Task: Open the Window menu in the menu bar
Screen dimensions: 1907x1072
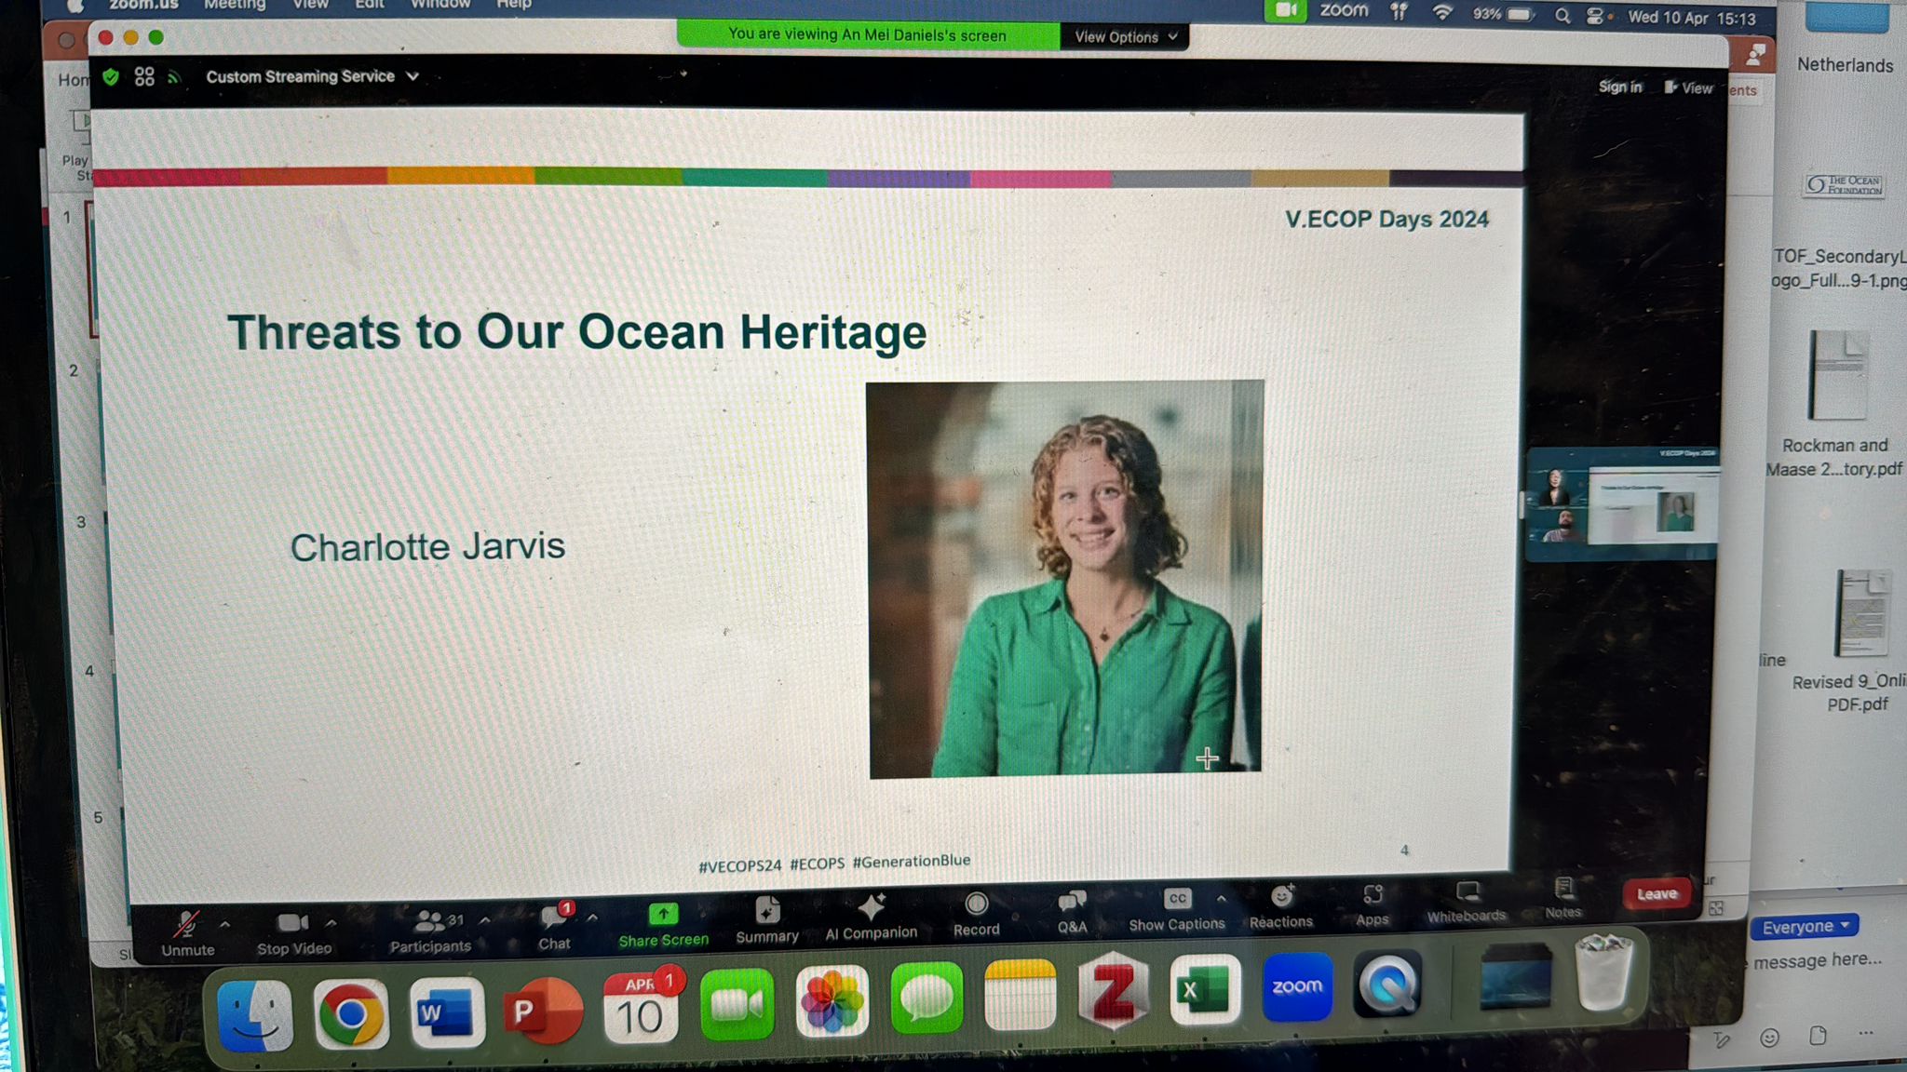Action: (440, 4)
